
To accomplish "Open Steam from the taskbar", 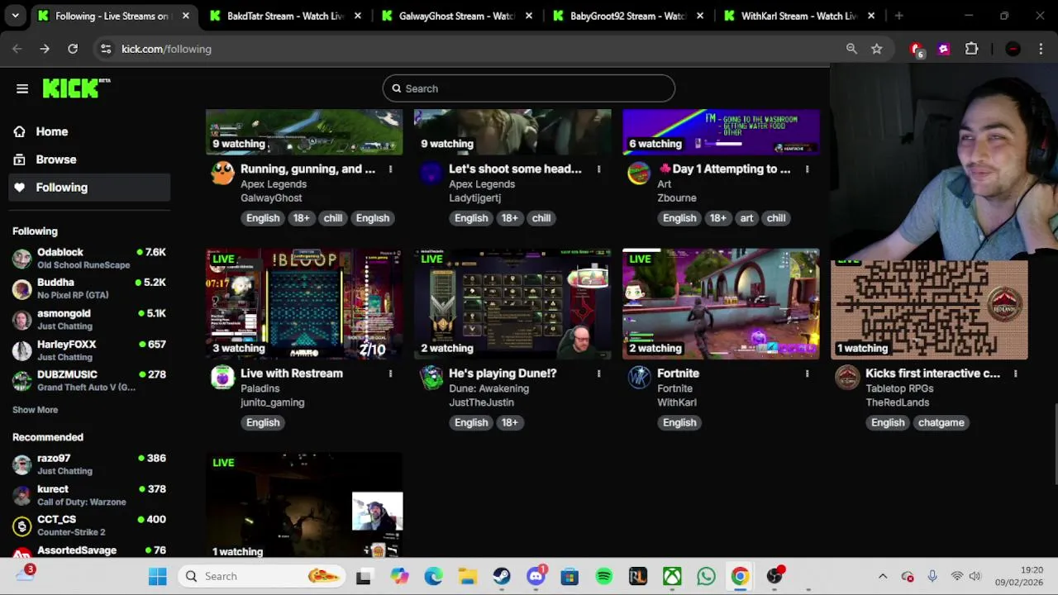I will 502,576.
